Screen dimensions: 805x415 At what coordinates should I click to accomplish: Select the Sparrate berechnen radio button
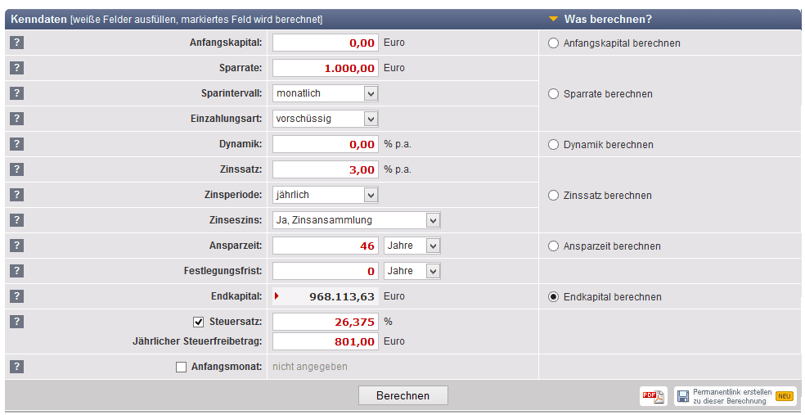tap(554, 94)
